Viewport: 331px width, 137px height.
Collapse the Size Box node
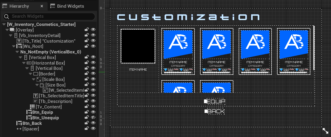click(x=37, y=85)
